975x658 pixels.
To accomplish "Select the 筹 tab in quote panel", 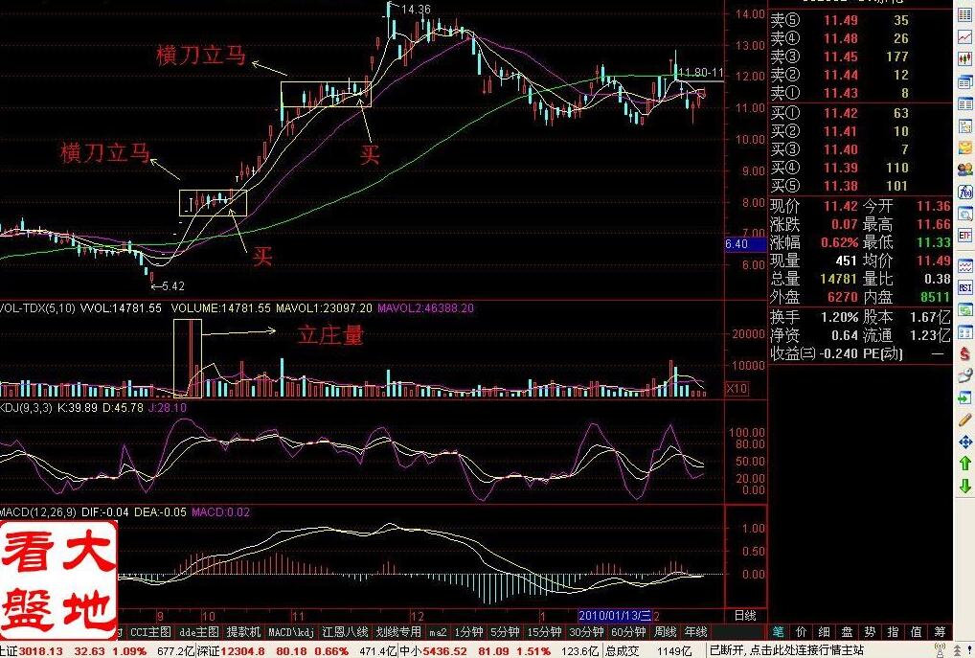I will pyautogui.click(x=940, y=632).
